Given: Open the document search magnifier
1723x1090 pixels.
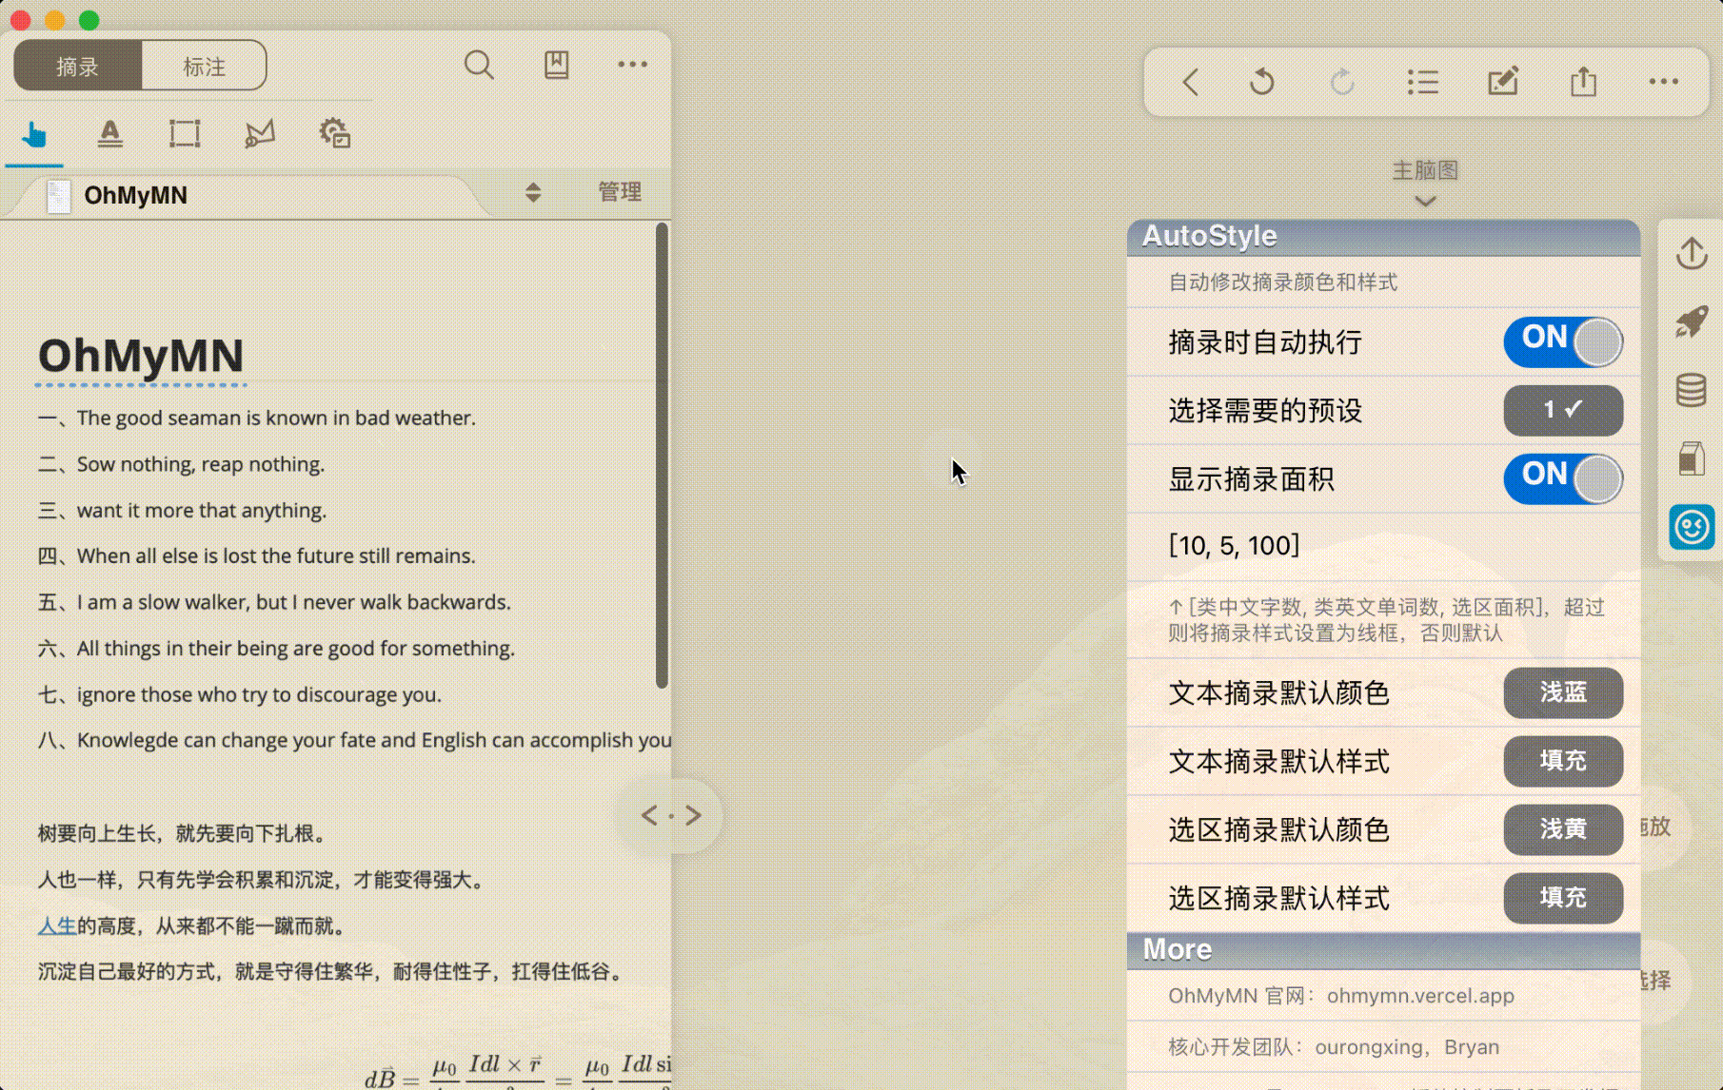Looking at the screenshot, I should click(479, 66).
